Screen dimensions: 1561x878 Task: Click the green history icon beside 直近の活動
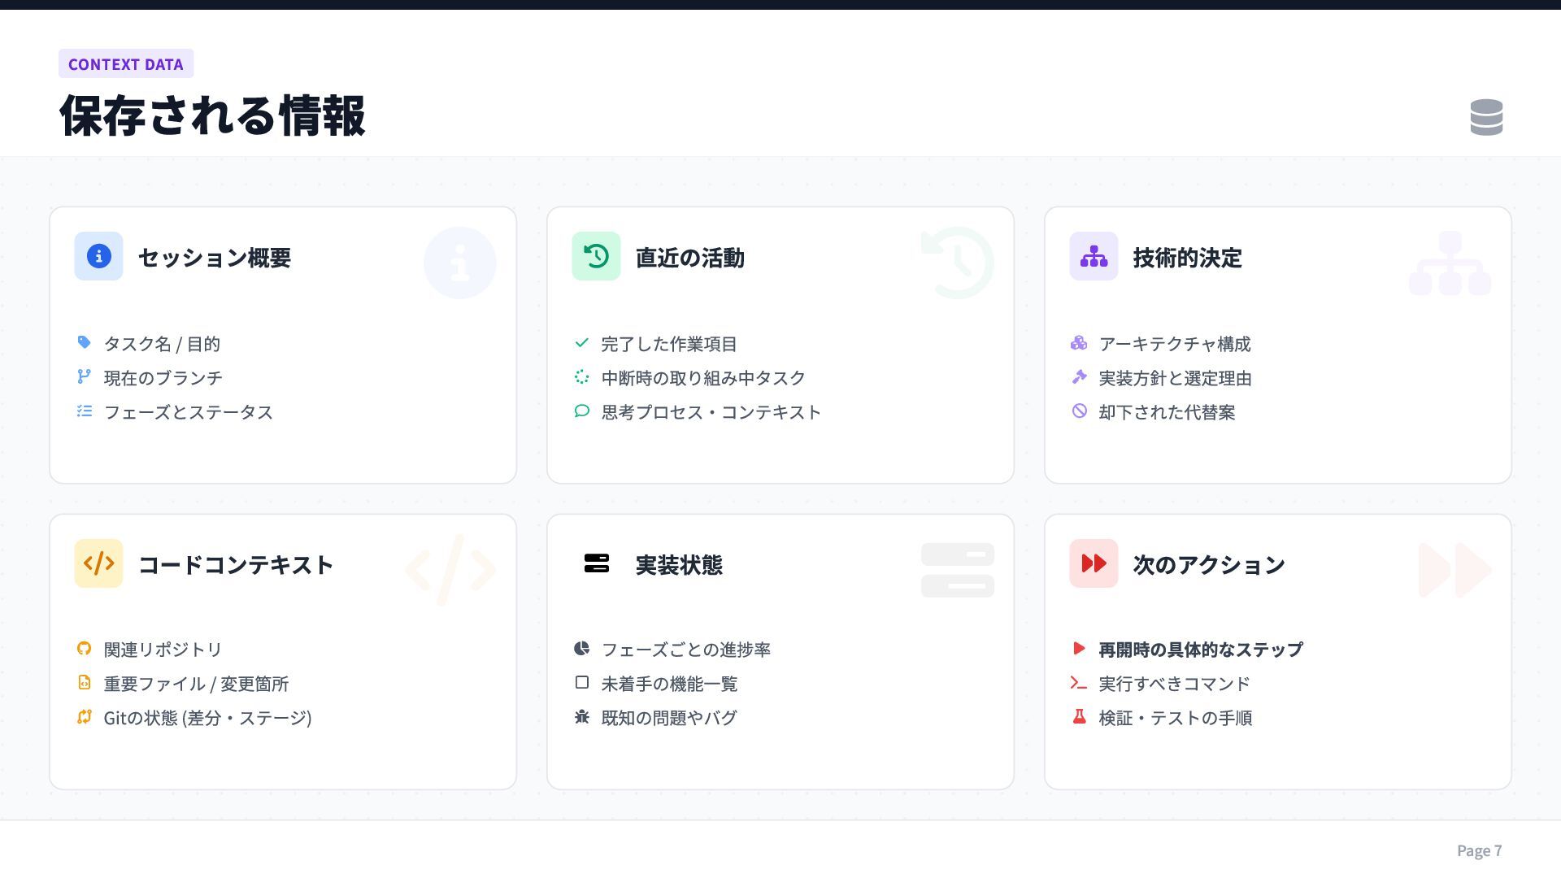[x=596, y=256]
